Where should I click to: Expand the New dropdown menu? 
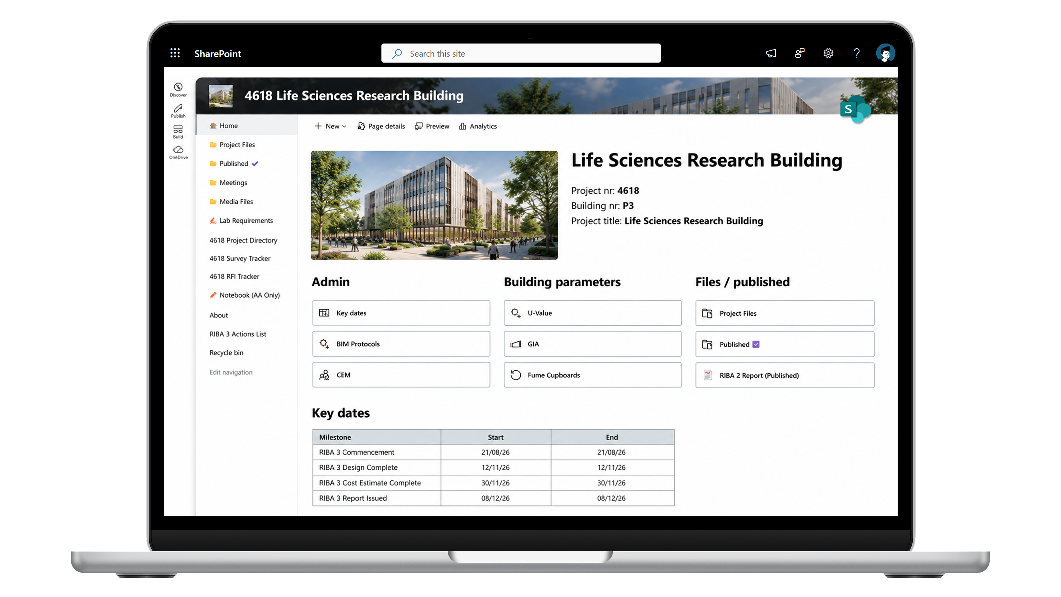coord(330,126)
